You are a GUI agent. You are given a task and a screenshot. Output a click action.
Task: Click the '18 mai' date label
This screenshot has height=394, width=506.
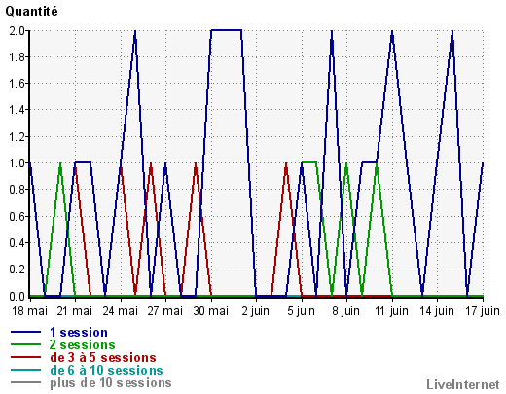[x=29, y=311]
